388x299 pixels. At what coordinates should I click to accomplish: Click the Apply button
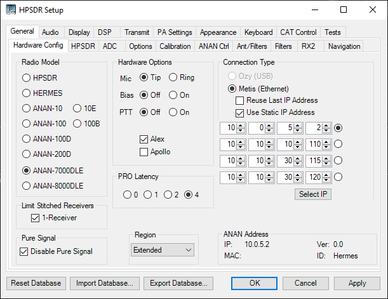[357, 283]
